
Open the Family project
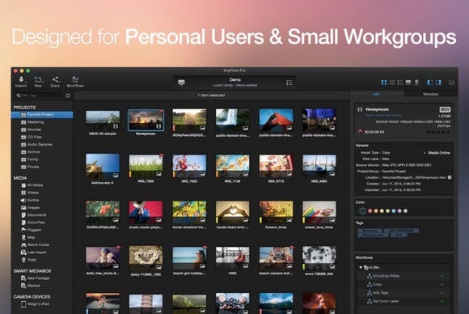point(33,159)
